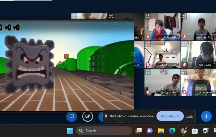Click the name label مقدسی
The image size is (216, 138).
tap(166, 92)
